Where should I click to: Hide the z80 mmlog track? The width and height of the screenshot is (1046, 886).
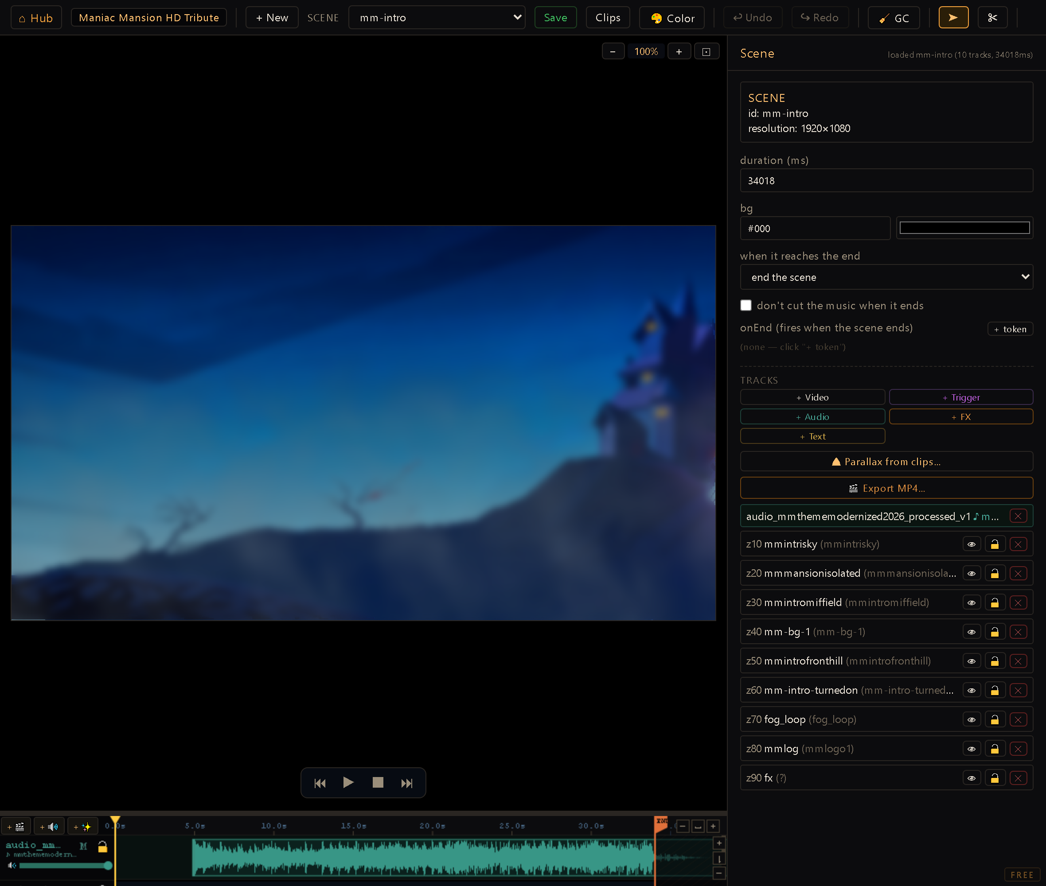pyautogui.click(x=972, y=749)
